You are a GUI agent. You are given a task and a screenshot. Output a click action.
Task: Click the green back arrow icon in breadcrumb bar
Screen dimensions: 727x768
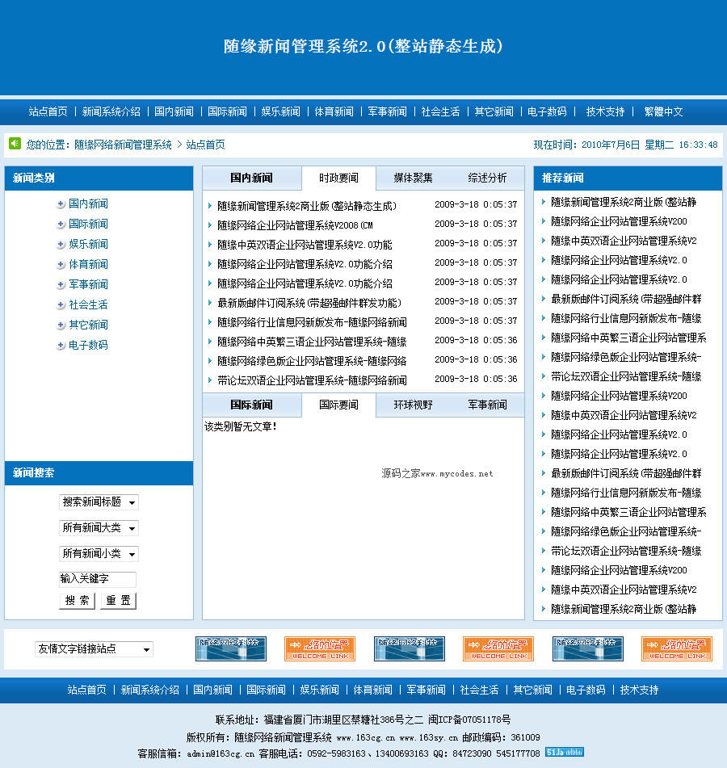pyautogui.click(x=14, y=143)
